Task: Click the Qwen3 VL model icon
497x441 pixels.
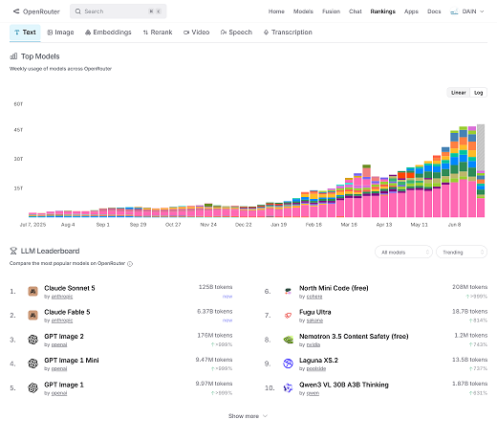Action: click(x=288, y=387)
